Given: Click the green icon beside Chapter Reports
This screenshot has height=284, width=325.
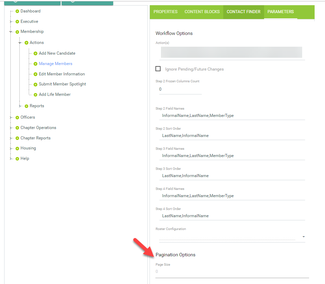Looking at the screenshot, I should pyautogui.click(x=17, y=138).
